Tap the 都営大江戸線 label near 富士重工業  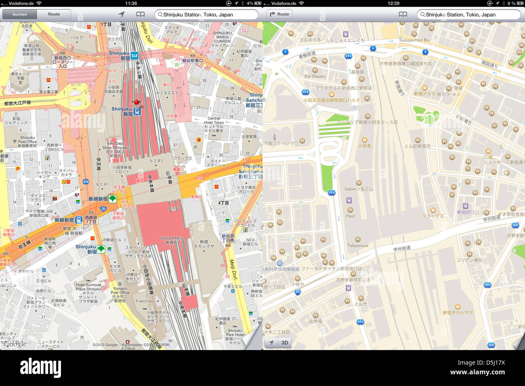tap(17, 103)
